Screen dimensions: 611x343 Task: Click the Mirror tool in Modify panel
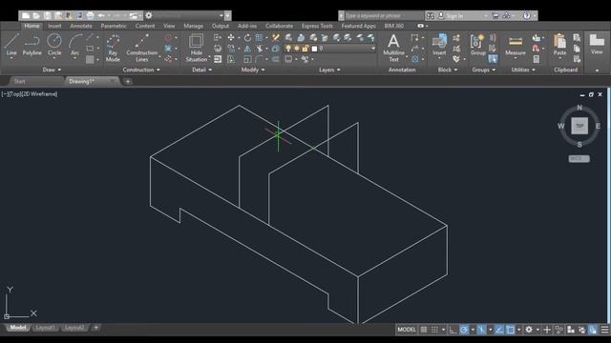[247, 49]
